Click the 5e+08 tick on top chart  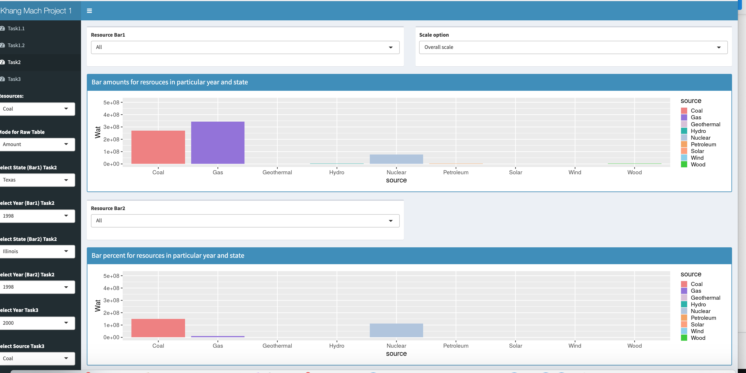(x=111, y=102)
